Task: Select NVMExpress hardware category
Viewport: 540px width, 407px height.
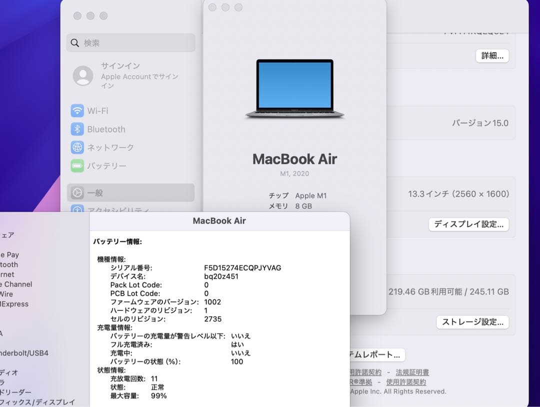Action: click(x=14, y=304)
